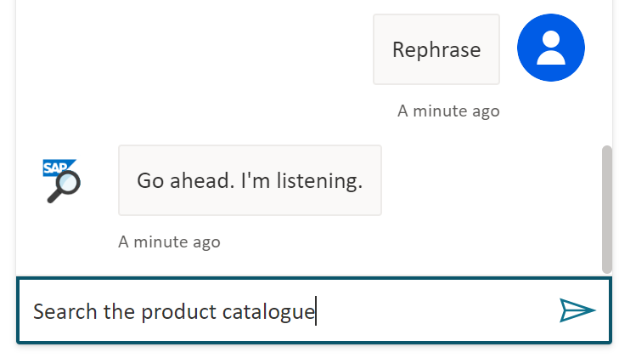Click the word "Search" in the input box
Image resolution: width=619 pixels, height=358 pixels.
[65, 312]
